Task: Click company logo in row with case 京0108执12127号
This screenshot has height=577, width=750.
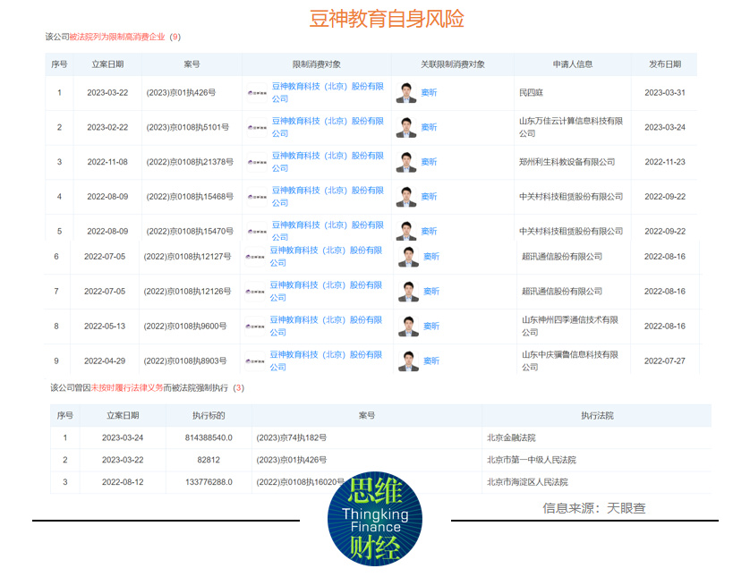Action: pos(255,257)
